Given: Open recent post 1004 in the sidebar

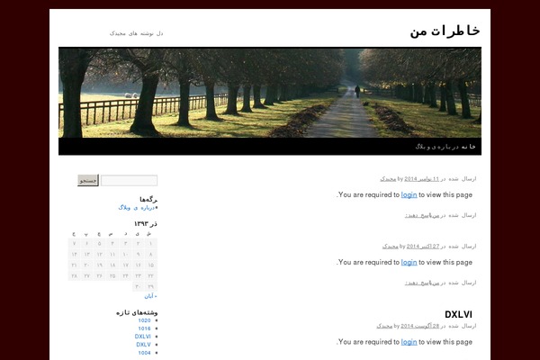Looking at the screenshot, I should (x=144, y=353).
